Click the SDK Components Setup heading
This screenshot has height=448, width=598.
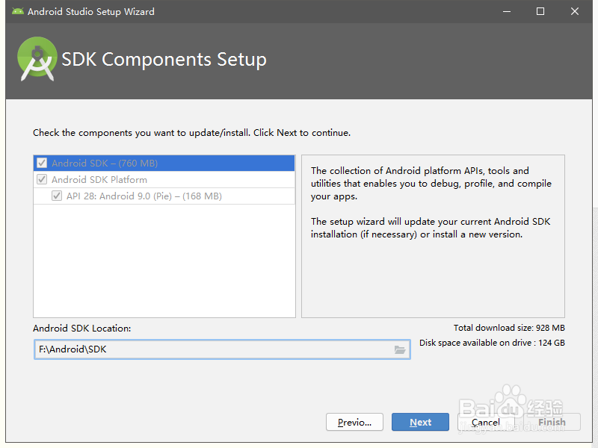[x=164, y=60]
